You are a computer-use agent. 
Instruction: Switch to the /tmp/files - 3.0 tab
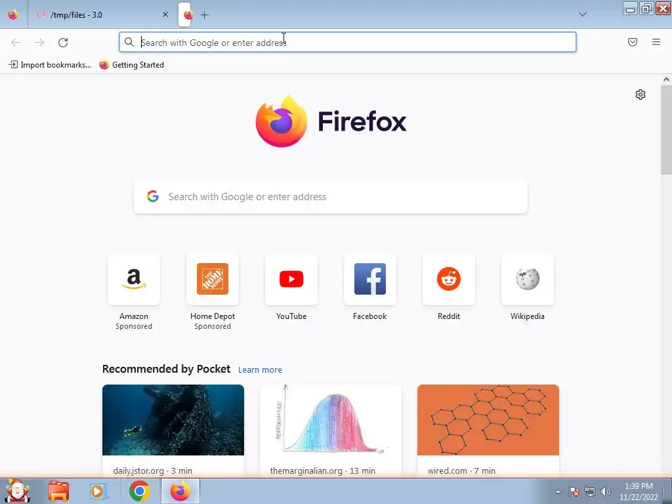click(102, 14)
